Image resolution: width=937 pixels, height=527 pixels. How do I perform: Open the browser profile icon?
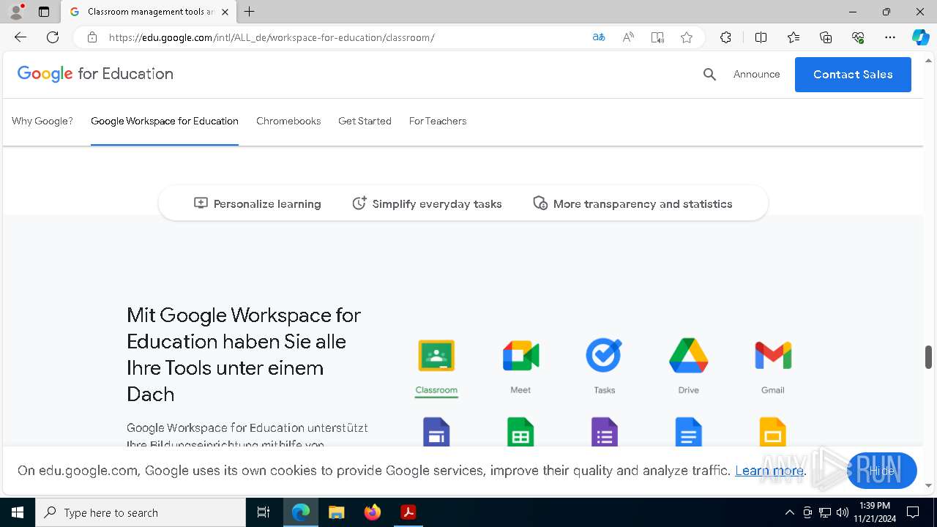click(x=16, y=12)
